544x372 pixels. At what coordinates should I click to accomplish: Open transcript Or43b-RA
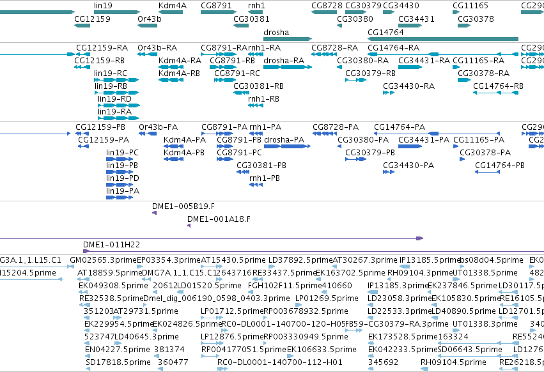click(157, 47)
